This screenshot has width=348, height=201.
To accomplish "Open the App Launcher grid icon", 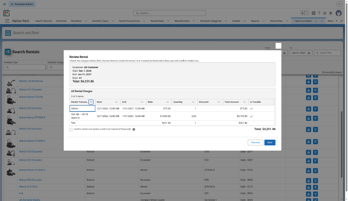I will (x=7, y=21).
